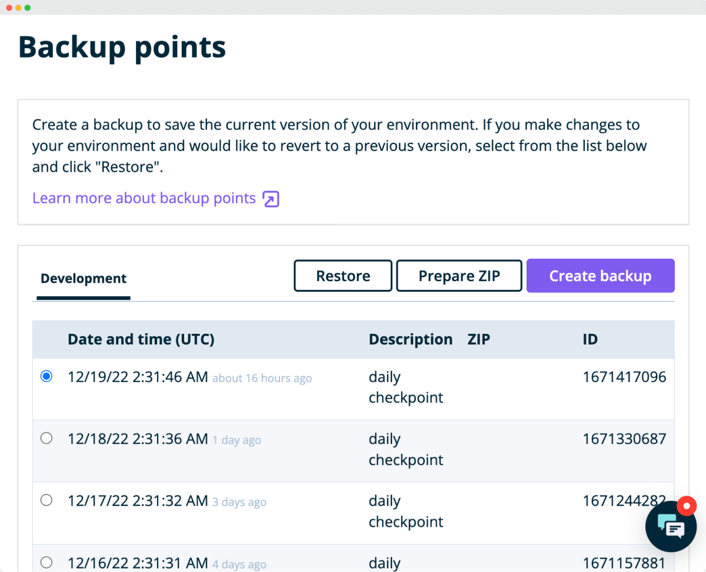
Task: Select the 12/18/22 backup point
Action: (x=46, y=438)
